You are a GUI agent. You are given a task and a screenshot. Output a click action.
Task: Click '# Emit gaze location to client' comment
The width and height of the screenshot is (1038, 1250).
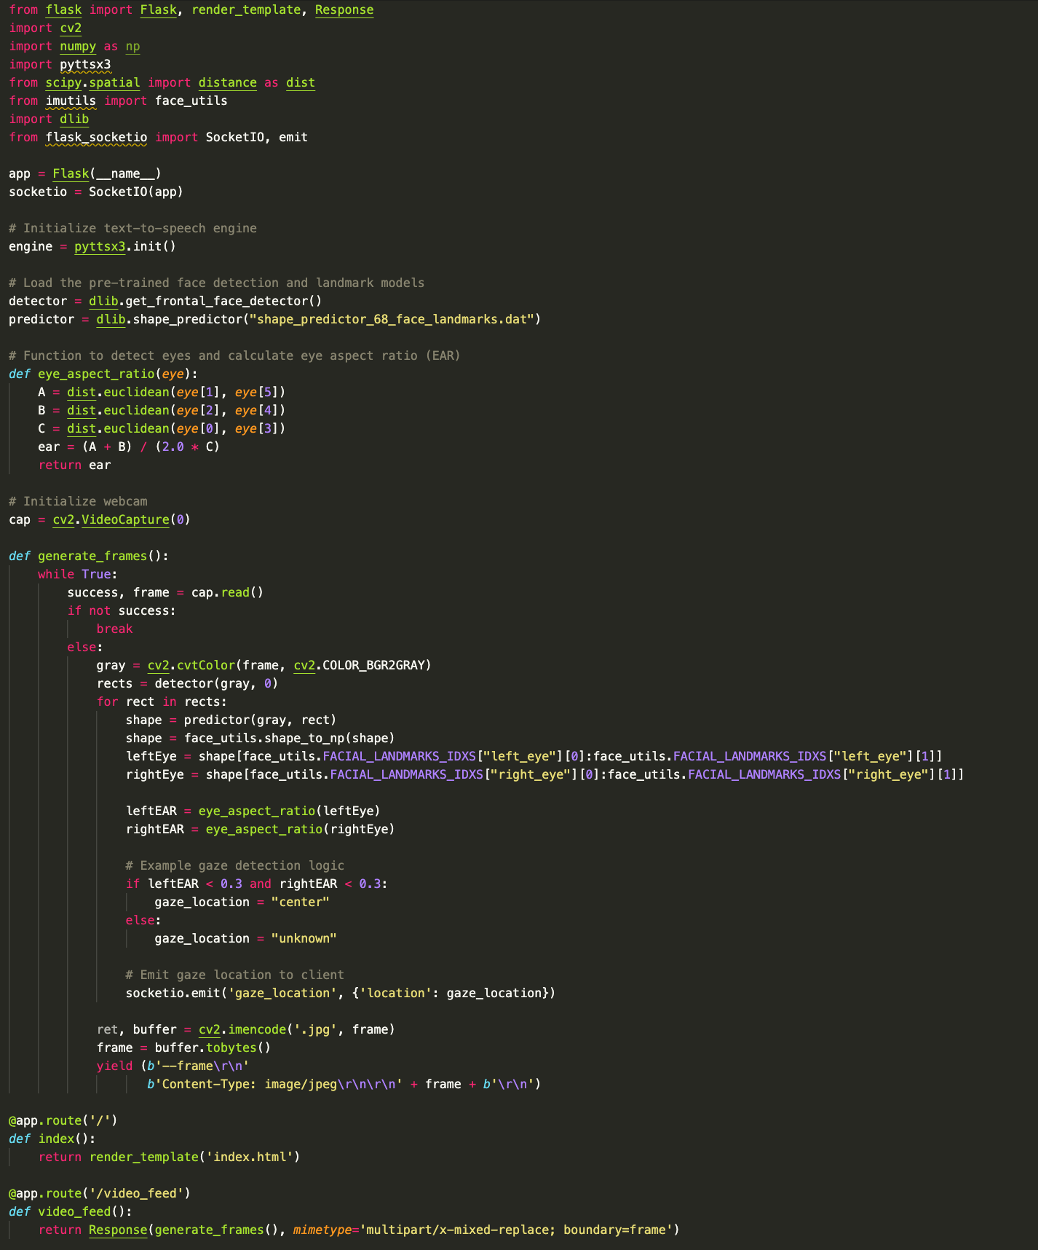coord(234,975)
